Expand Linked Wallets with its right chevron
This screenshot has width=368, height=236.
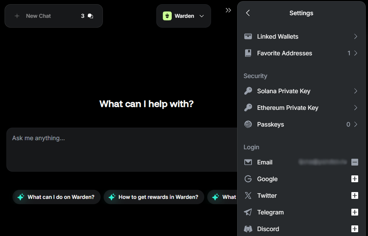356,36
